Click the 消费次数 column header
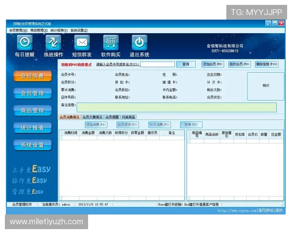 pyautogui.click(x=105, y=133)
